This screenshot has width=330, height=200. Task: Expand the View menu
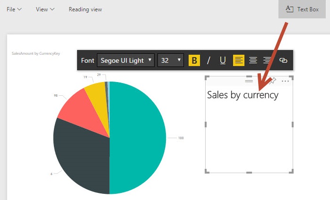(45, 9)
